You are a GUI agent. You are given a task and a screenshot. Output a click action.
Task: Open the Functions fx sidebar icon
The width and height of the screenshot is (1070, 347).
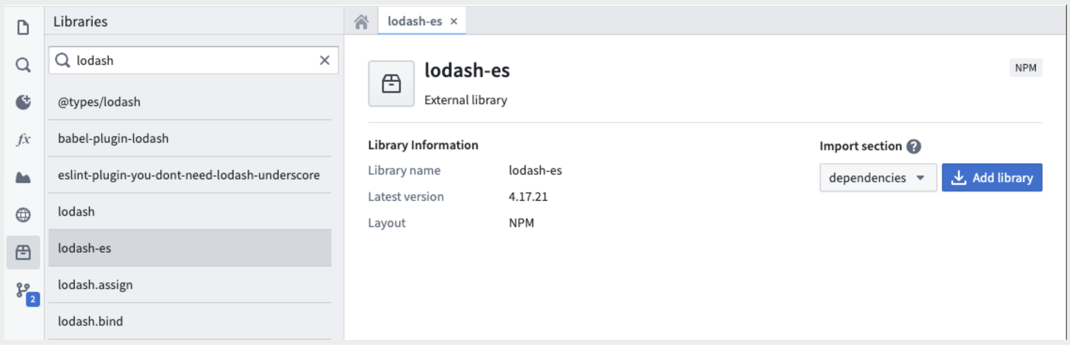[23, 139]
